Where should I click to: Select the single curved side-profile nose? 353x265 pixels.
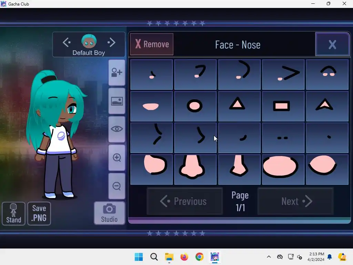pos(195,138)
